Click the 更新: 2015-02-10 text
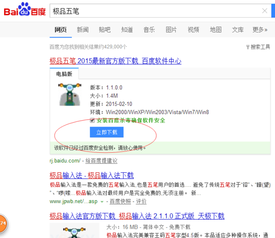 111,104
